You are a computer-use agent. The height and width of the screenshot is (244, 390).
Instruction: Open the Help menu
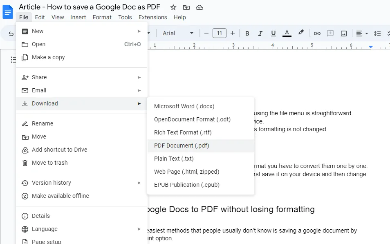tap(179, 17)
